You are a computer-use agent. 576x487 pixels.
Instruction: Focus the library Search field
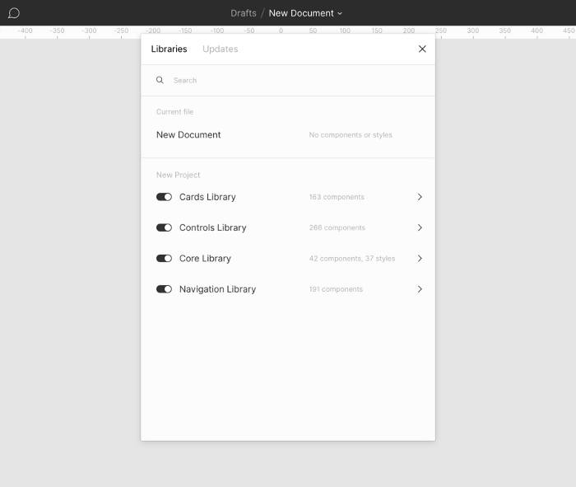[288, 80]
